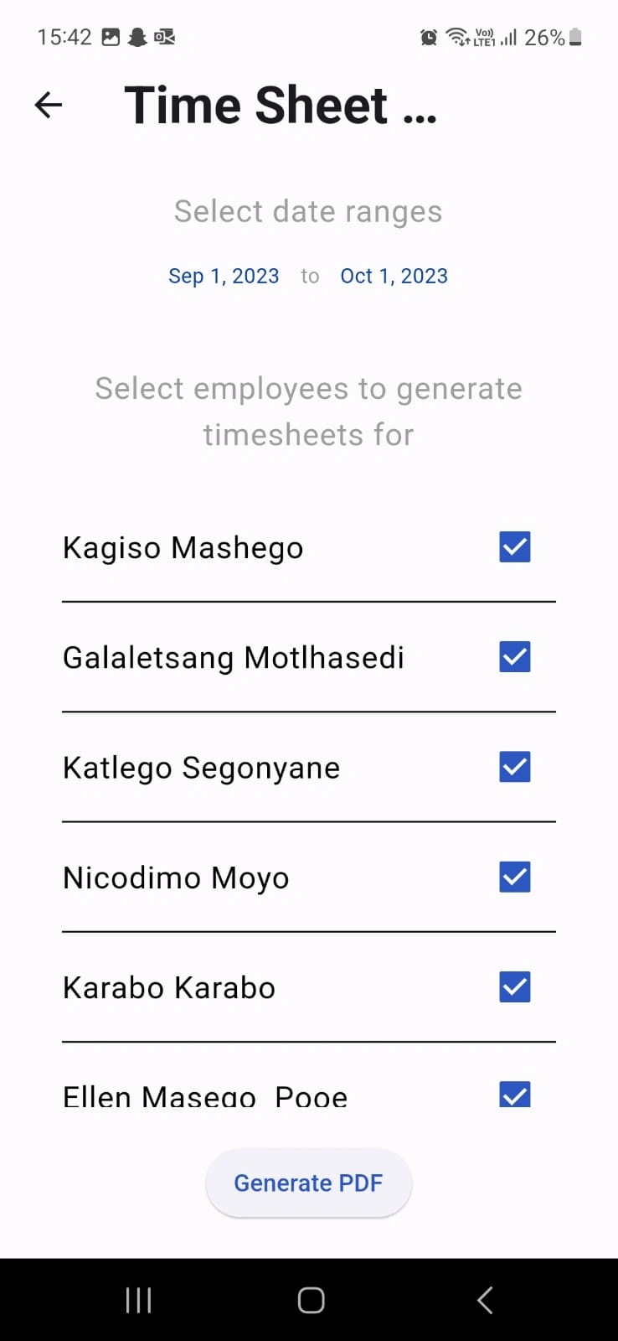Select the Nicodimo Moyo employee name

[x=176, y=878]
